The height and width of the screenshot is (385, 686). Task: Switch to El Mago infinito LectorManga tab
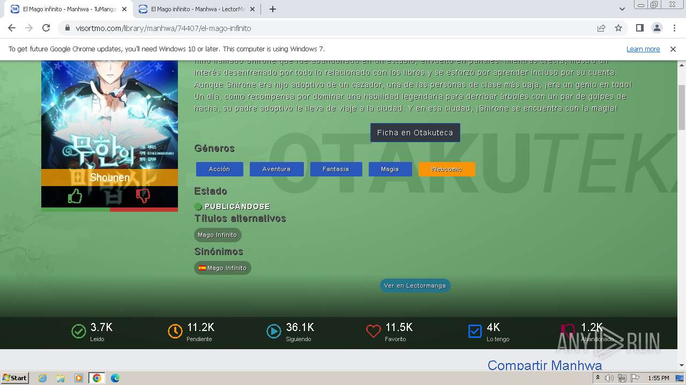(x=196, y=9)
